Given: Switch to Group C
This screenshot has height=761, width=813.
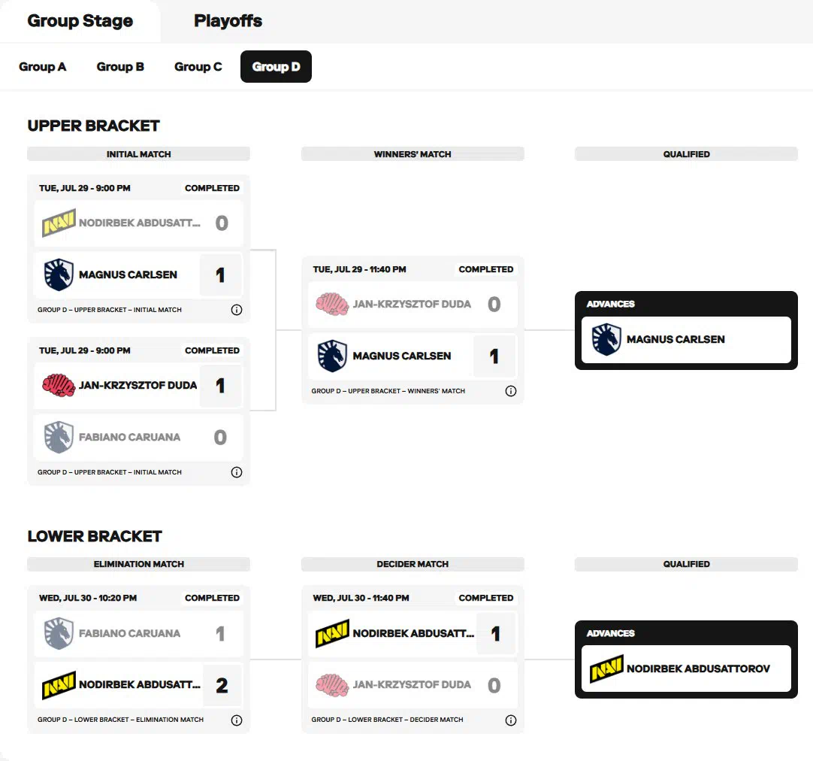Looking at the screenshot, I should (x=198, y=67).
